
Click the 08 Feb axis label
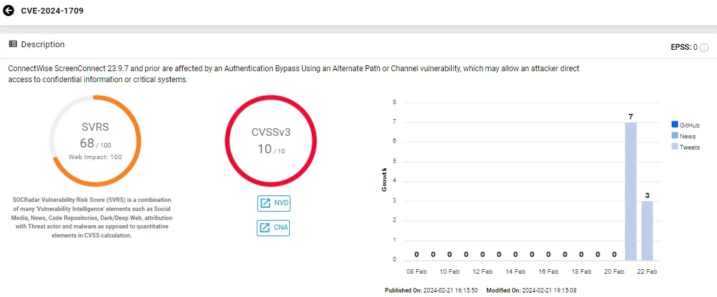click(417, 272)
